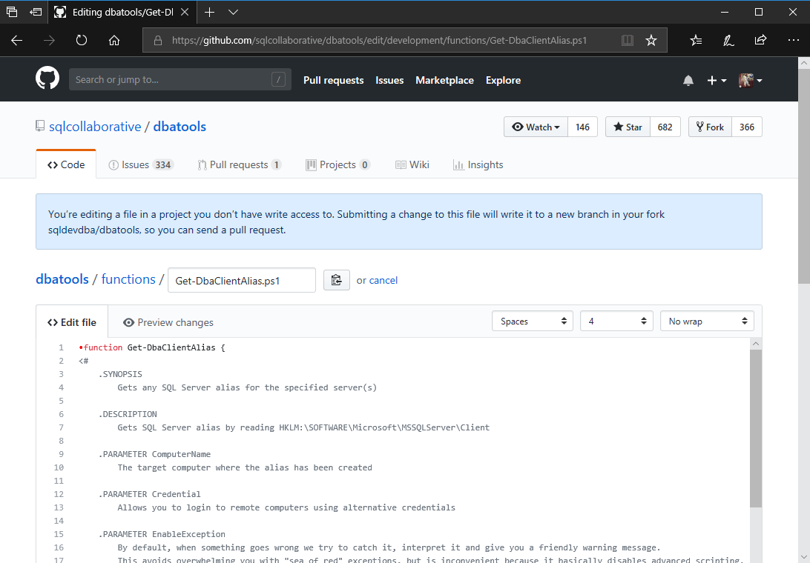This screenshot has height=563, width=810.
Task: Click the share page icon
Action: click(760, 41)
